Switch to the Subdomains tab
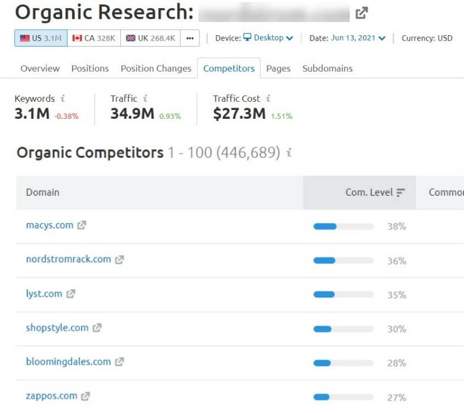The width and height of the screenshot is (464, 413). click(327, 68)
